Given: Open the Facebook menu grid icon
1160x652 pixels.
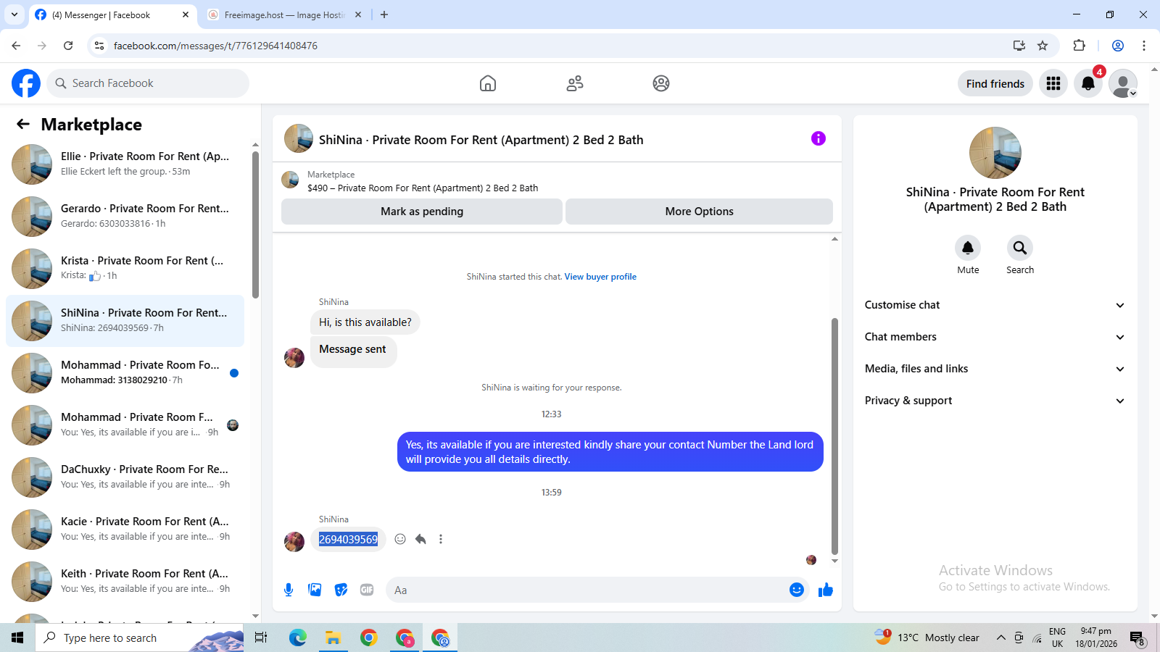Looking at the screenshot, I should pos(1053,83).
